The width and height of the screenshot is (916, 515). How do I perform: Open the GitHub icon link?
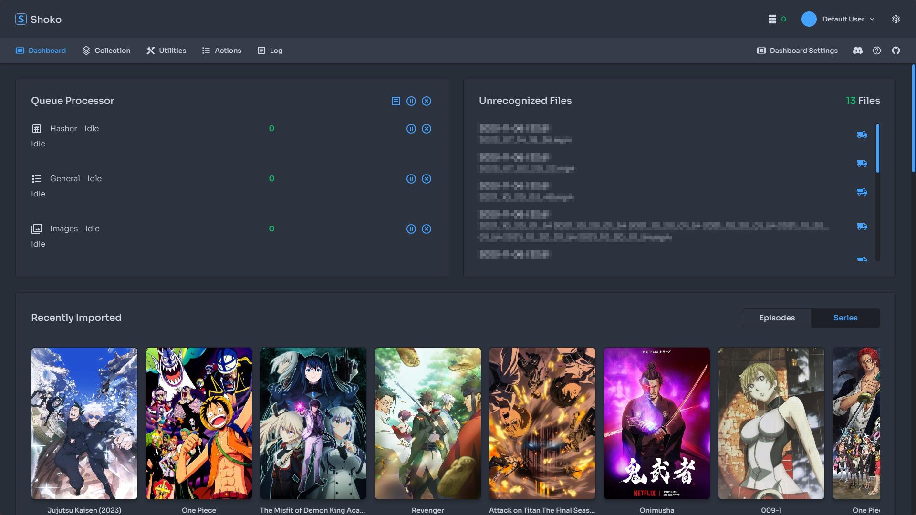click(896, 51)
